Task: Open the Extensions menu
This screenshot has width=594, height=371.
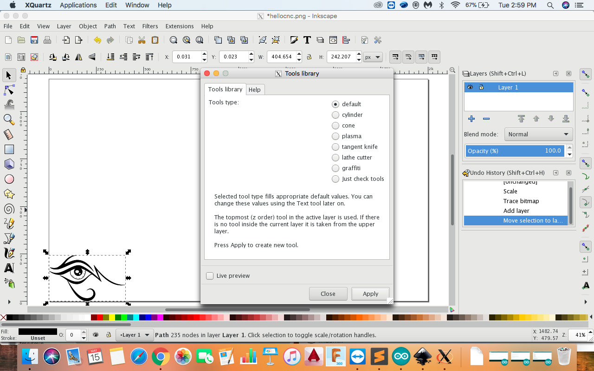Action: 180,26
